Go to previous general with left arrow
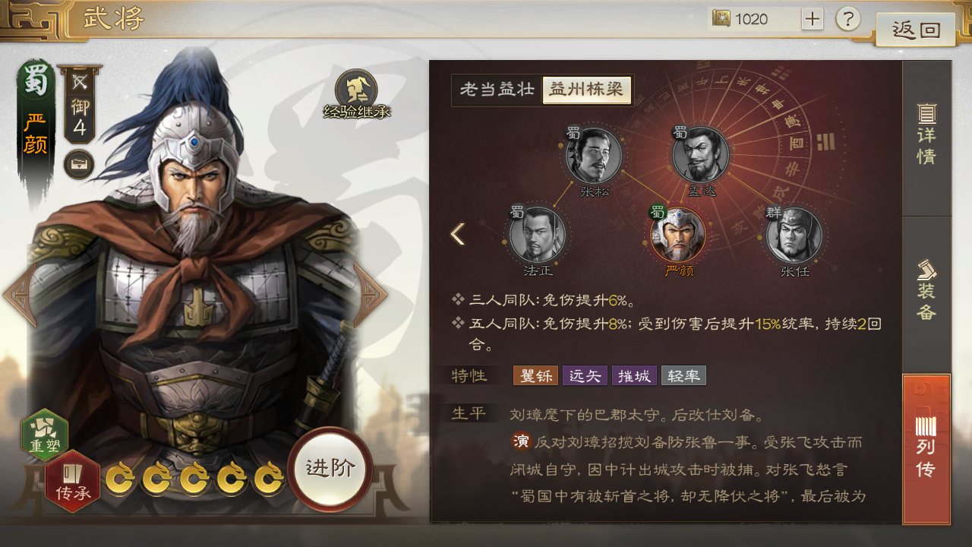The width and height of the screenshot is (972, 547). tap(19, 296)
